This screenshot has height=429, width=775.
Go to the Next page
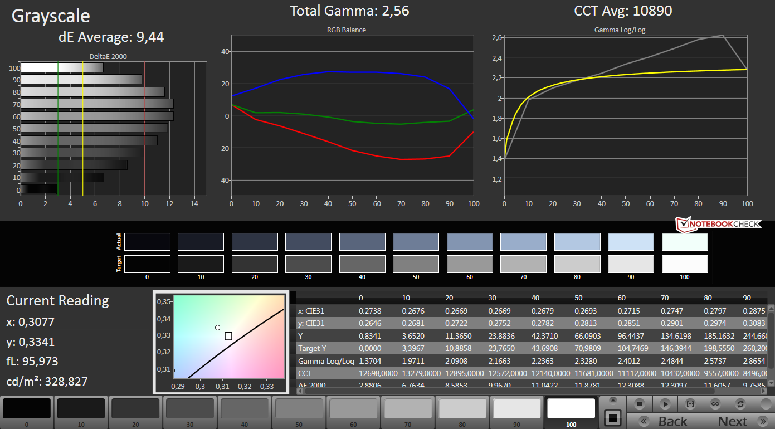(739, 421)
